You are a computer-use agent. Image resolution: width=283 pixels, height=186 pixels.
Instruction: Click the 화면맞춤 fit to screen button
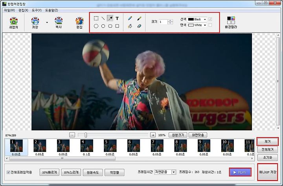(198, 135)
